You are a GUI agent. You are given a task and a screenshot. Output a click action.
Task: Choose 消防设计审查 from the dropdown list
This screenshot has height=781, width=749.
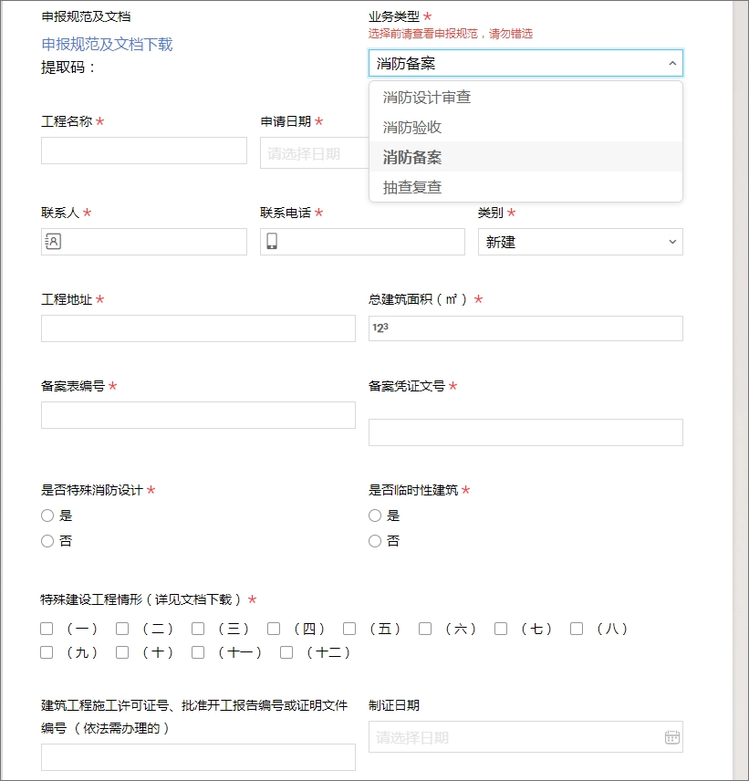tap(427, 98)
